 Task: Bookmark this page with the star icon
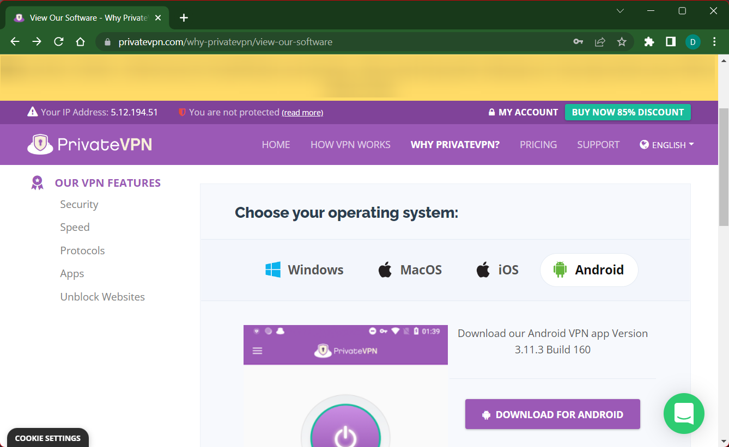pos(622,42)
